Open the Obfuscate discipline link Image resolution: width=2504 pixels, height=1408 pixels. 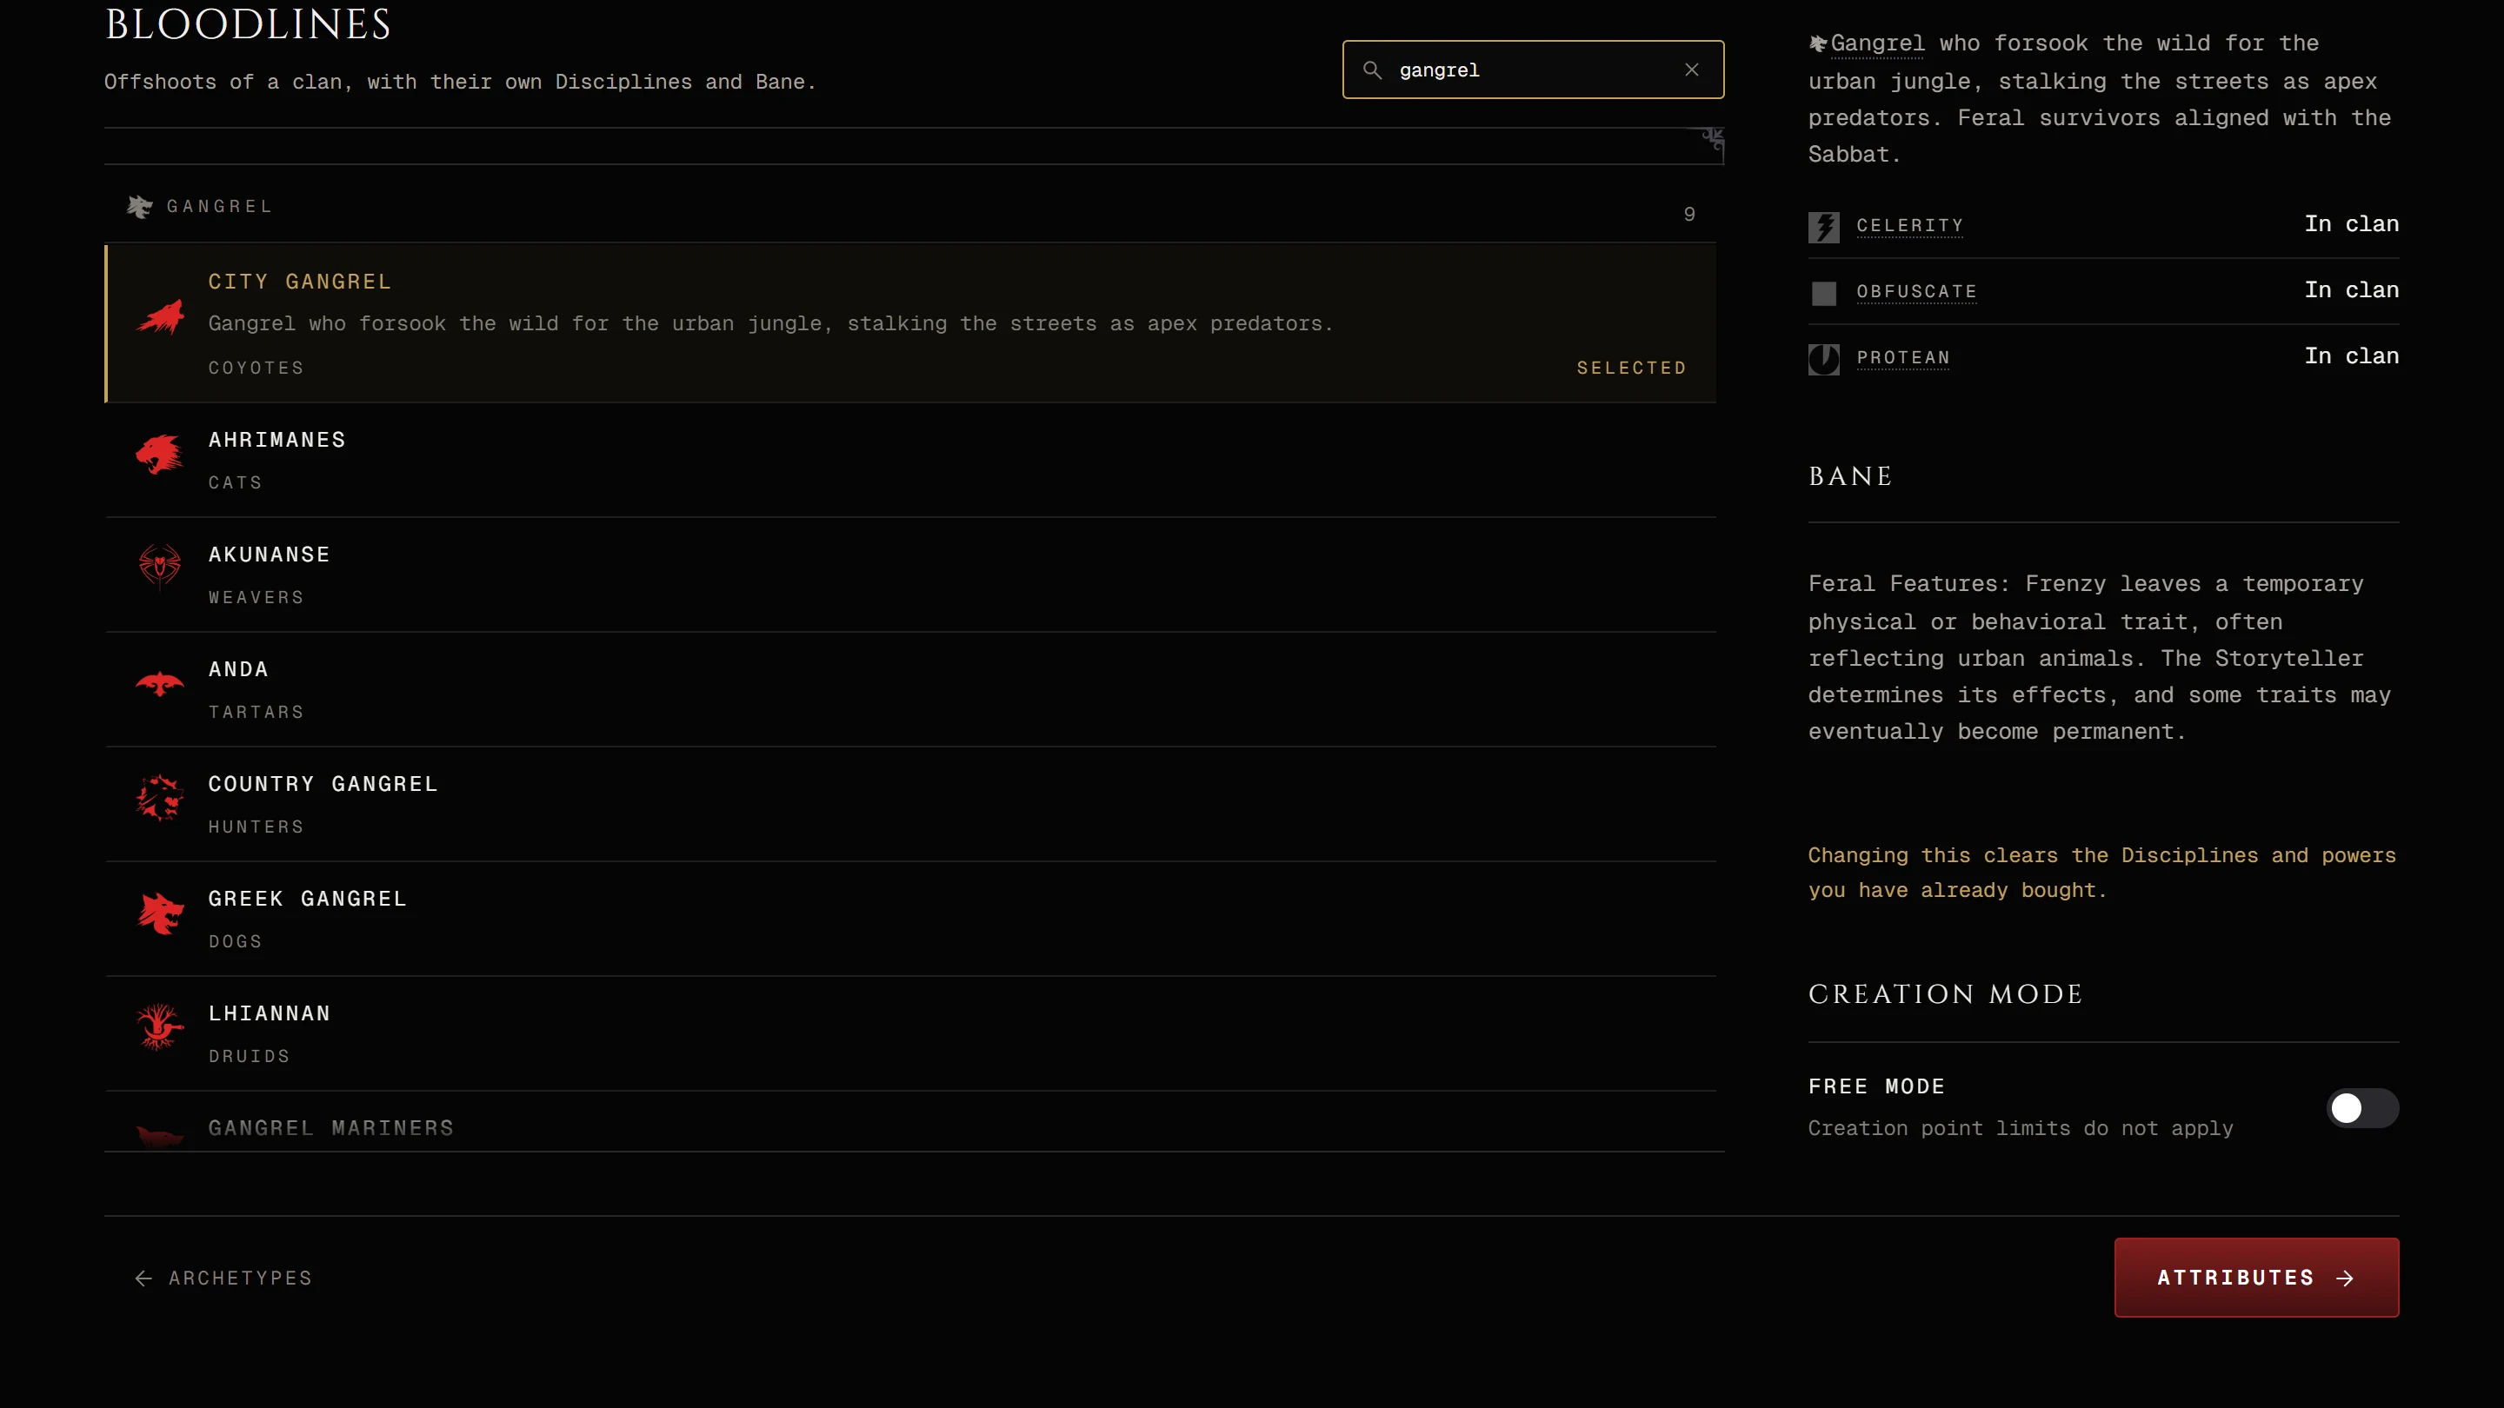tap(1916, 291)
